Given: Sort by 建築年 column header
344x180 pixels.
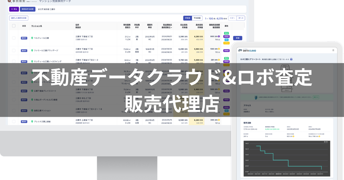Looking at the screenshot, I should coord(150,25).
